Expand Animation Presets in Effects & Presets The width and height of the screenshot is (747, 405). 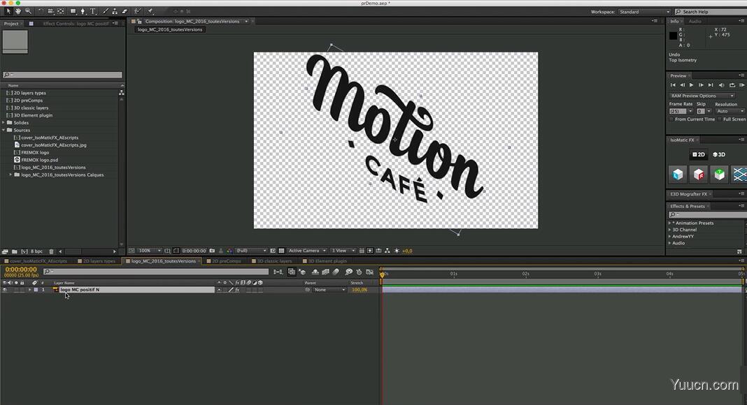[x=669, y=223]
